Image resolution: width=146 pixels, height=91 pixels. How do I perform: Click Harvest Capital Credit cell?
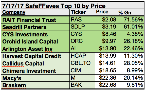[x=35, y=56]
